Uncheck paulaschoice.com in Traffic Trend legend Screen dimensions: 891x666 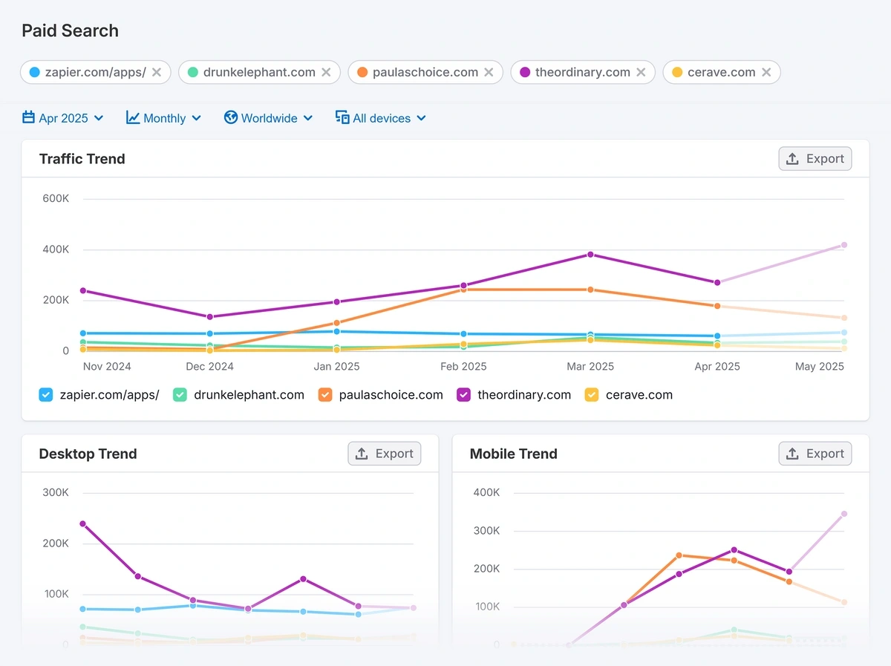(x=325, y=395)
